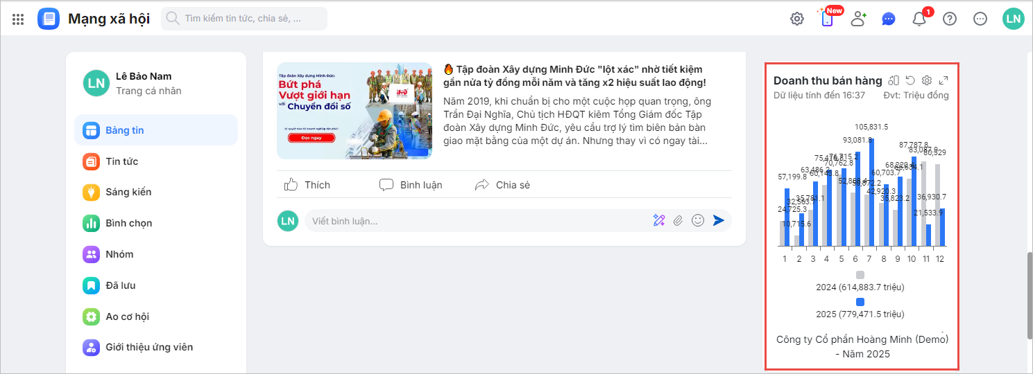
Task: Toggle the 2025 series via its legend label
Action: [860, 314]
